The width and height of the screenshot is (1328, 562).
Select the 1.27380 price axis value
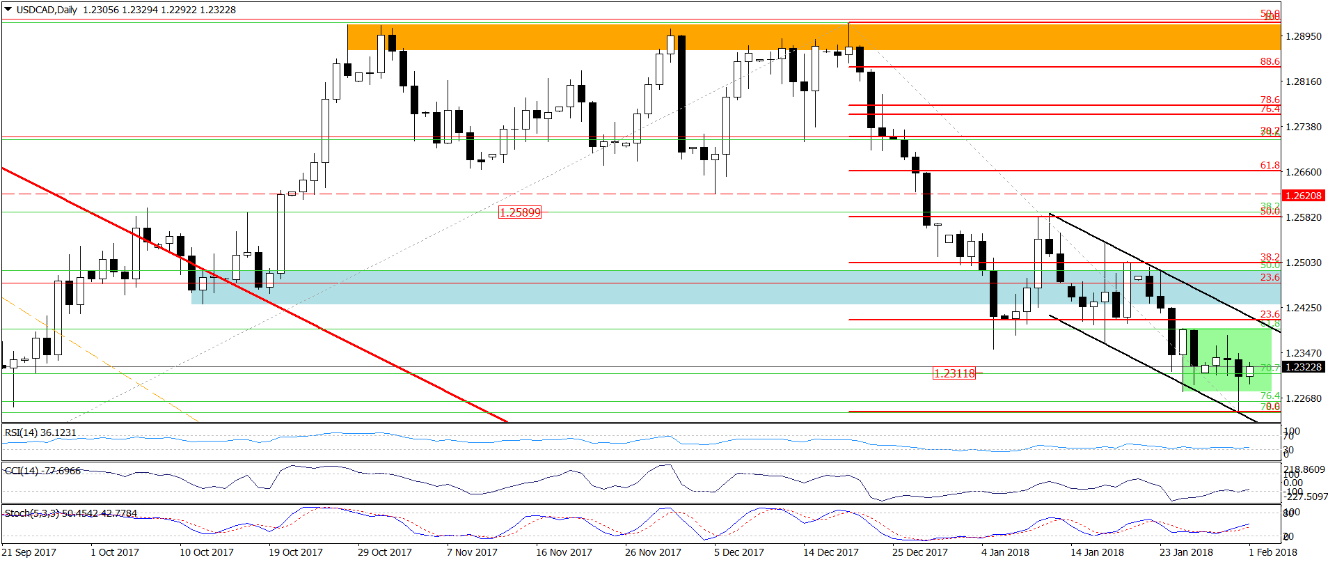1304,127
